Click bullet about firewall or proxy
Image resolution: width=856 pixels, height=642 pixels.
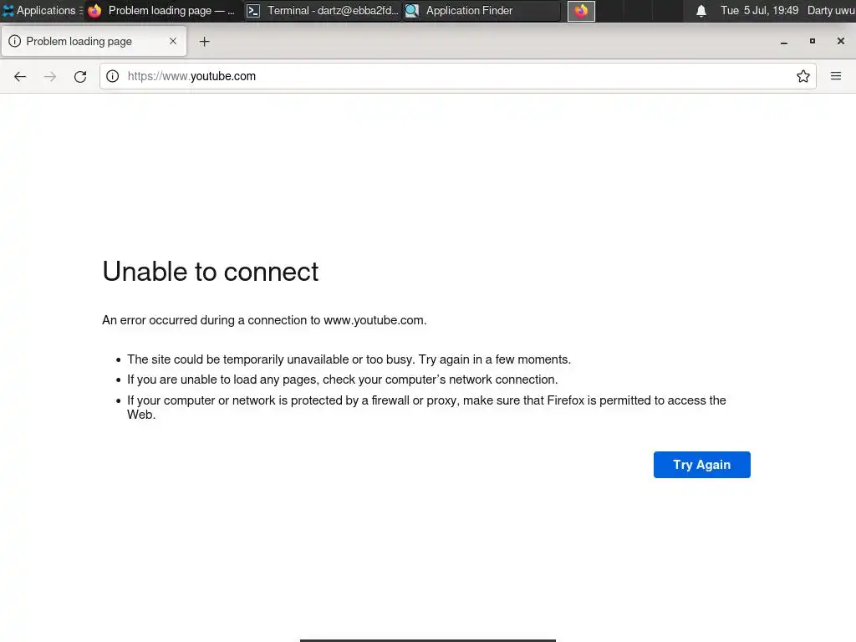[426, 407]
